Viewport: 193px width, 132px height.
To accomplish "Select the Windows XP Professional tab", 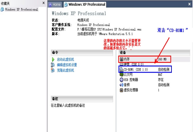I will click(x=85, y=5).
